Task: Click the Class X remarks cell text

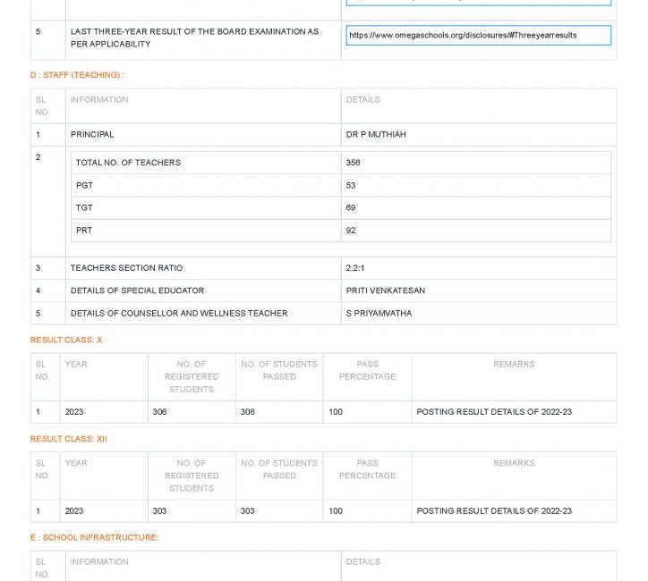Action: click(494, 413)
